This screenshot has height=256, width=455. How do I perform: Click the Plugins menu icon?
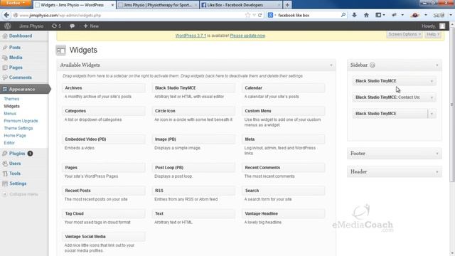[5, 154]
